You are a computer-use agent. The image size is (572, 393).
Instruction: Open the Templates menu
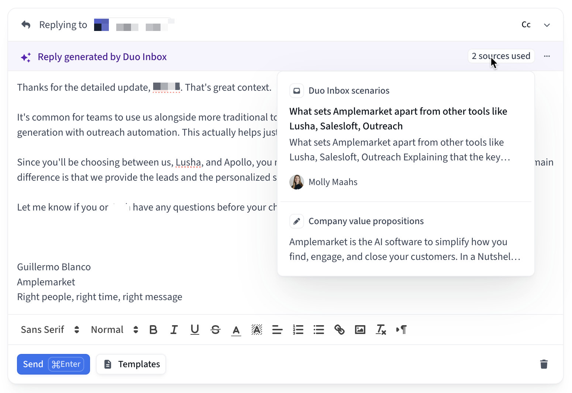pyautogui.click(x=131, y=364)
